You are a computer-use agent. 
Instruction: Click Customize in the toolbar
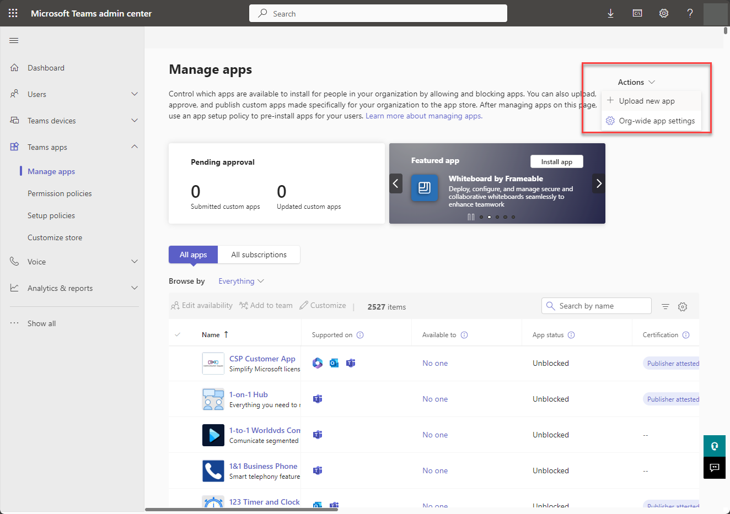click(x=323, y=306)
